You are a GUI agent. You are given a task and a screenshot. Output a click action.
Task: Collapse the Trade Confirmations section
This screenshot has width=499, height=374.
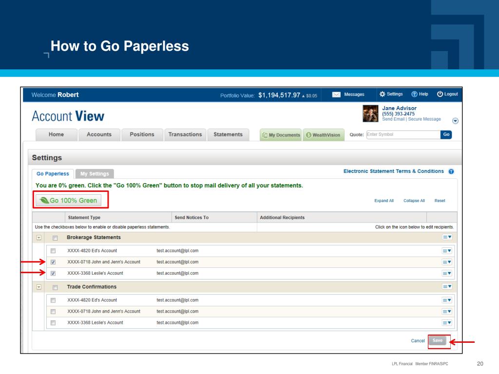pyautogui.click(x=39, y=287)
